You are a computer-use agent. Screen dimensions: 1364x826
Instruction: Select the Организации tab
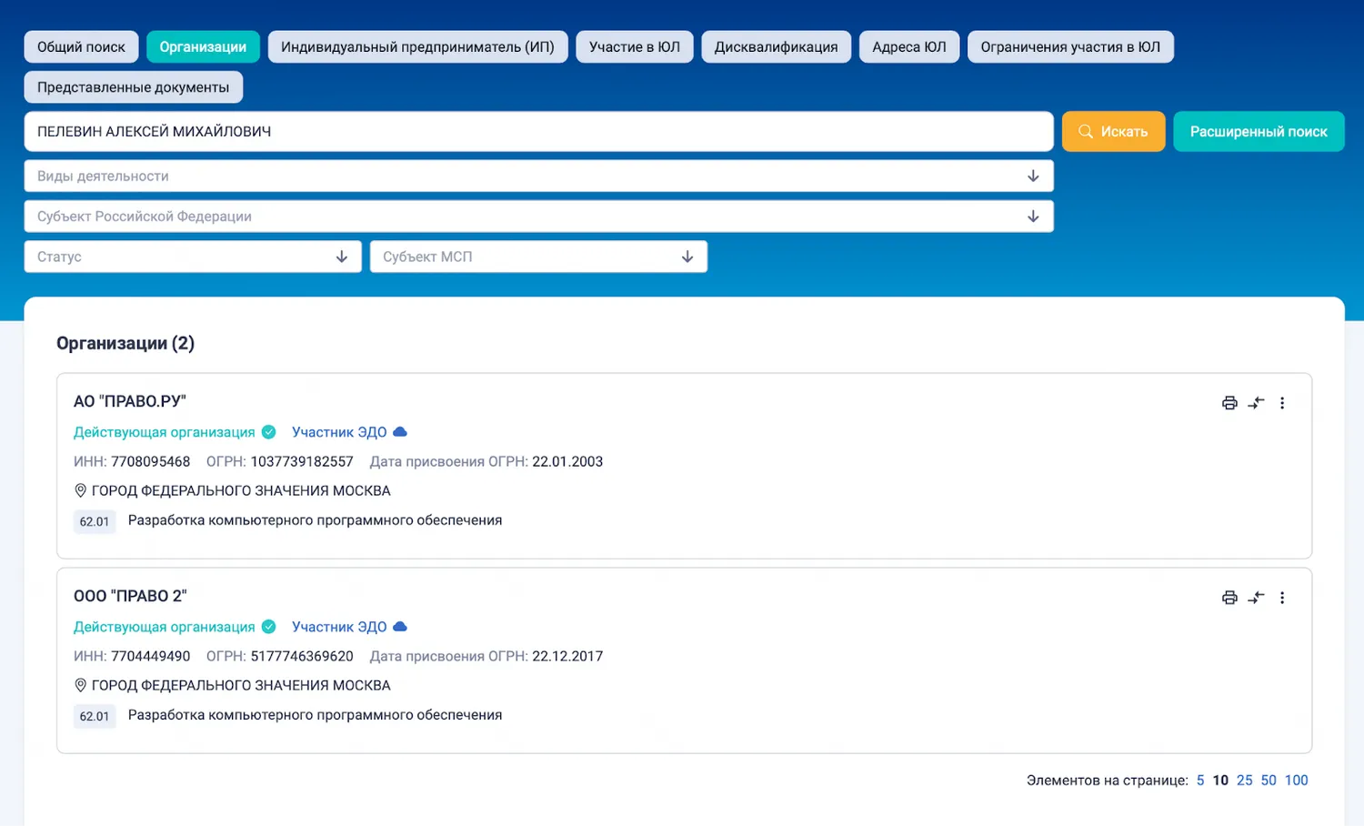pos(203,46)
